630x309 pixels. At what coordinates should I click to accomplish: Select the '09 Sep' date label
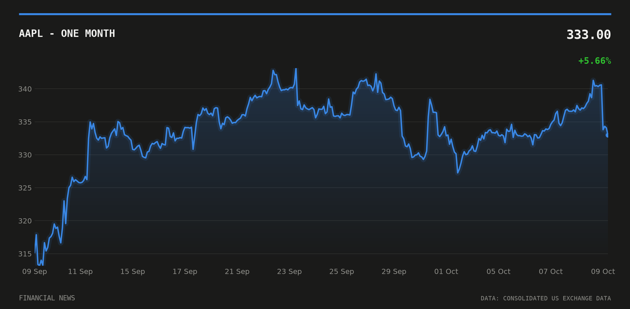point(35,272)
